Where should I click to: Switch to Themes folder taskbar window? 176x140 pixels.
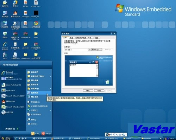click(x=131, y=139)
